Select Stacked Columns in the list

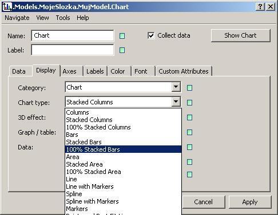pyautogui.click(x=123, y=120)
